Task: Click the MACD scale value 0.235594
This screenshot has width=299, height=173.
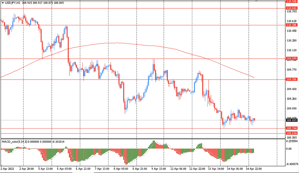Action: (x=292, y=141)
